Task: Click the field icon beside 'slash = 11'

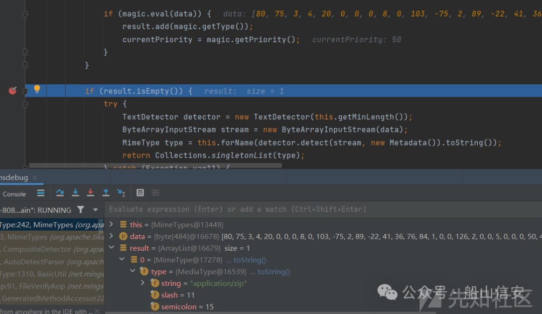Action: pyautogui.click(x=155, y=294)
